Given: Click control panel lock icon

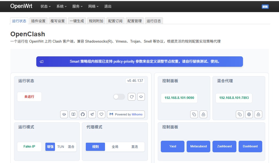Looking at the screenshot, I should tap(203, 114).
